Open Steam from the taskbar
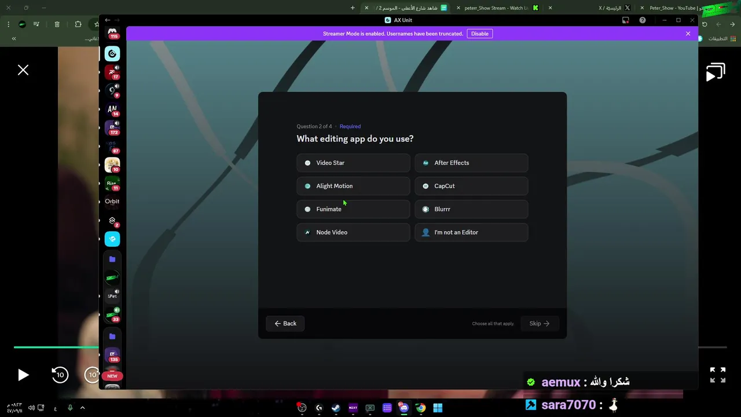 336,408
